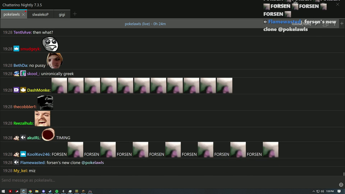Open Steam from the taskbar

click(50, 191)
